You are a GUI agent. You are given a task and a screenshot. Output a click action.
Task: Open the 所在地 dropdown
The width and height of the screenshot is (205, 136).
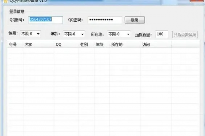[119, 34]
